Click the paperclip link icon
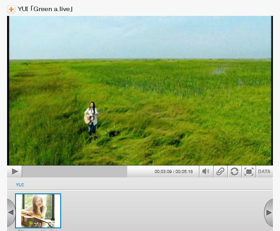The height and width of the screenshot is (231, 280). (220, 172)
